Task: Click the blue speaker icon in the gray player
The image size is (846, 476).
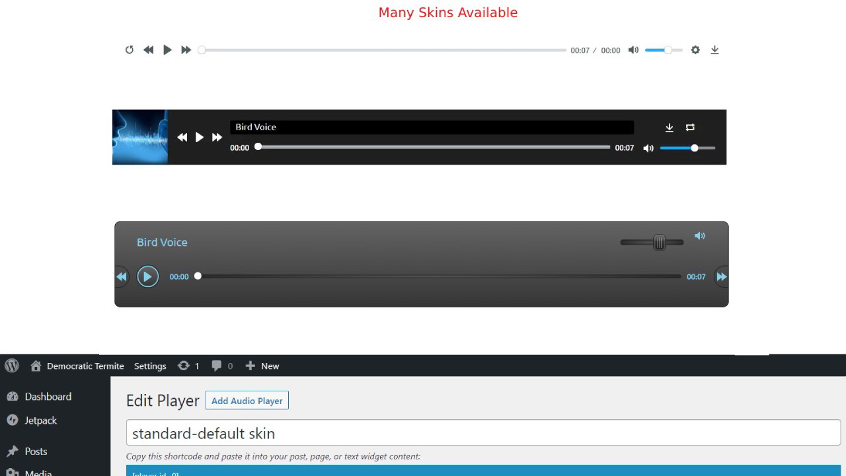Action: (x=700, y=235)
